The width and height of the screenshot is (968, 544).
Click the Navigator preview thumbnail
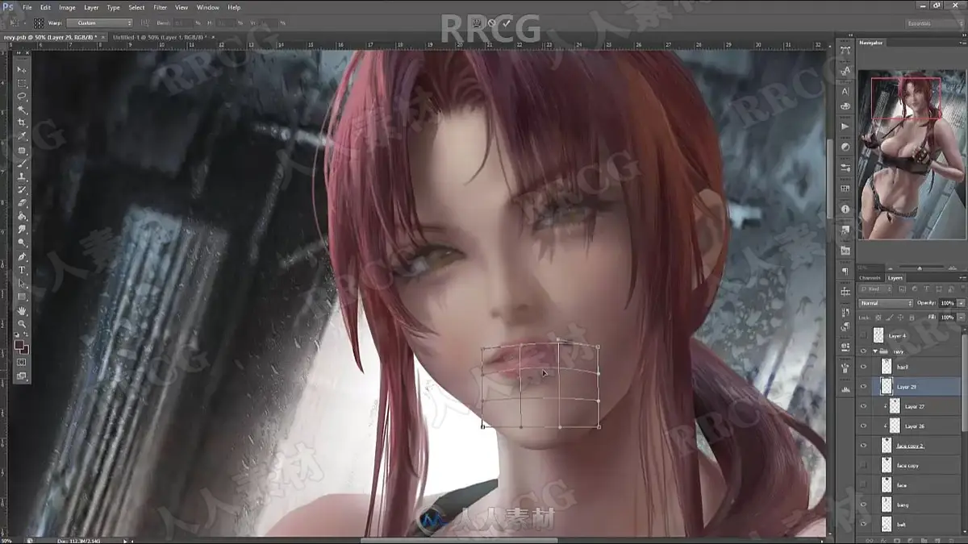[911, 155]
